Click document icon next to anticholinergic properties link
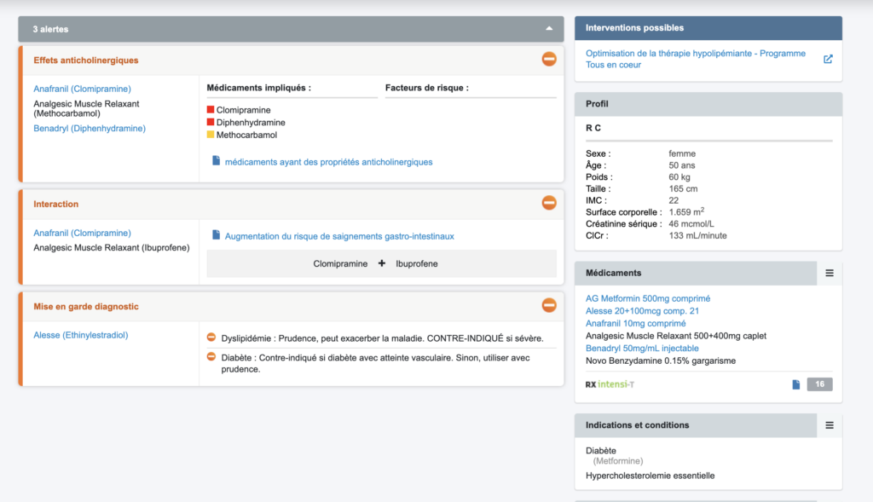Screen dimensions: 873x502 click(216, 161)
